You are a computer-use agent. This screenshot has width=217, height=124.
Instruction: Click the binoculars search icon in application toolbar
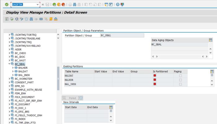click(x=31, y=19)
